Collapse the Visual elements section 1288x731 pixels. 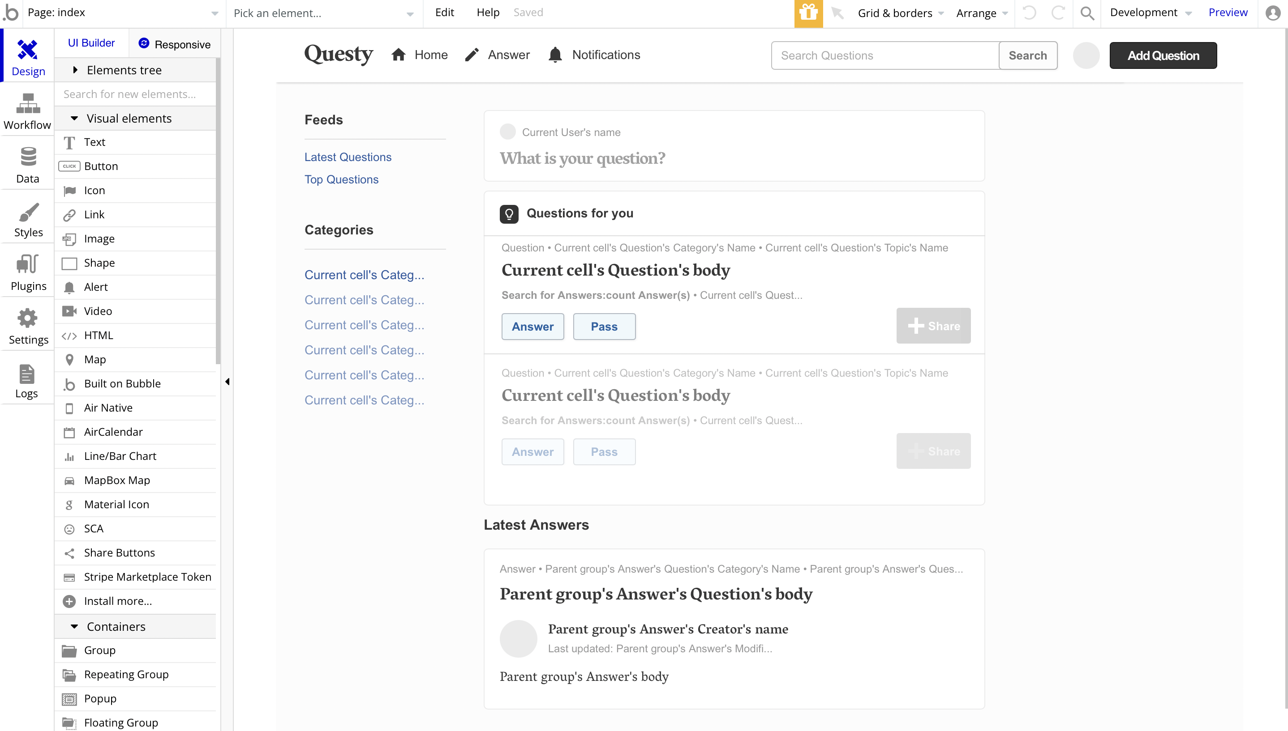tap(74, 119)
